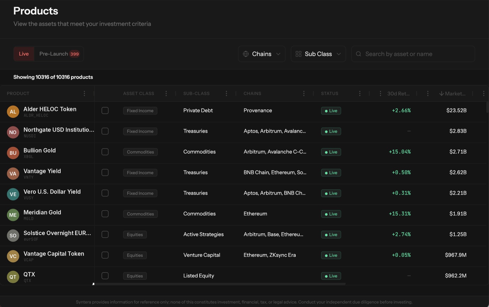The width and height of the screenshot is (489, 307).
Task: Open the Bullion Gold product
Action: (39, 150)
